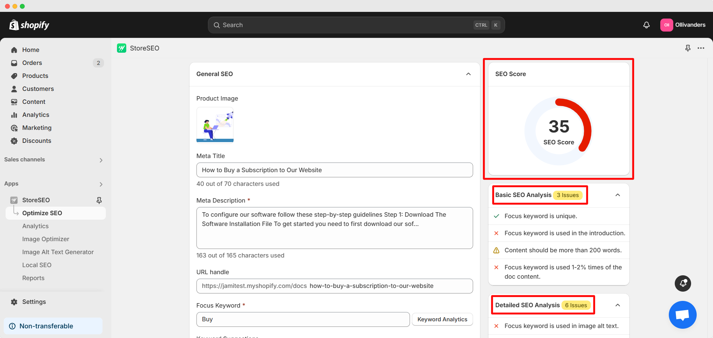The height and width of the screenshot is (338, 713).
Task: Select the Analytics icon in the sidebar
Action: [14, 115]
